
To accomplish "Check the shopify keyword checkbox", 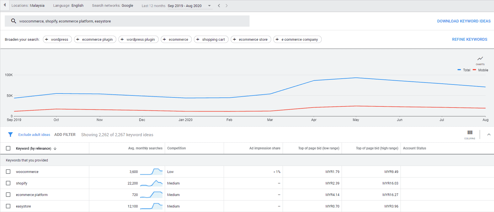I will tap(8, 183).
